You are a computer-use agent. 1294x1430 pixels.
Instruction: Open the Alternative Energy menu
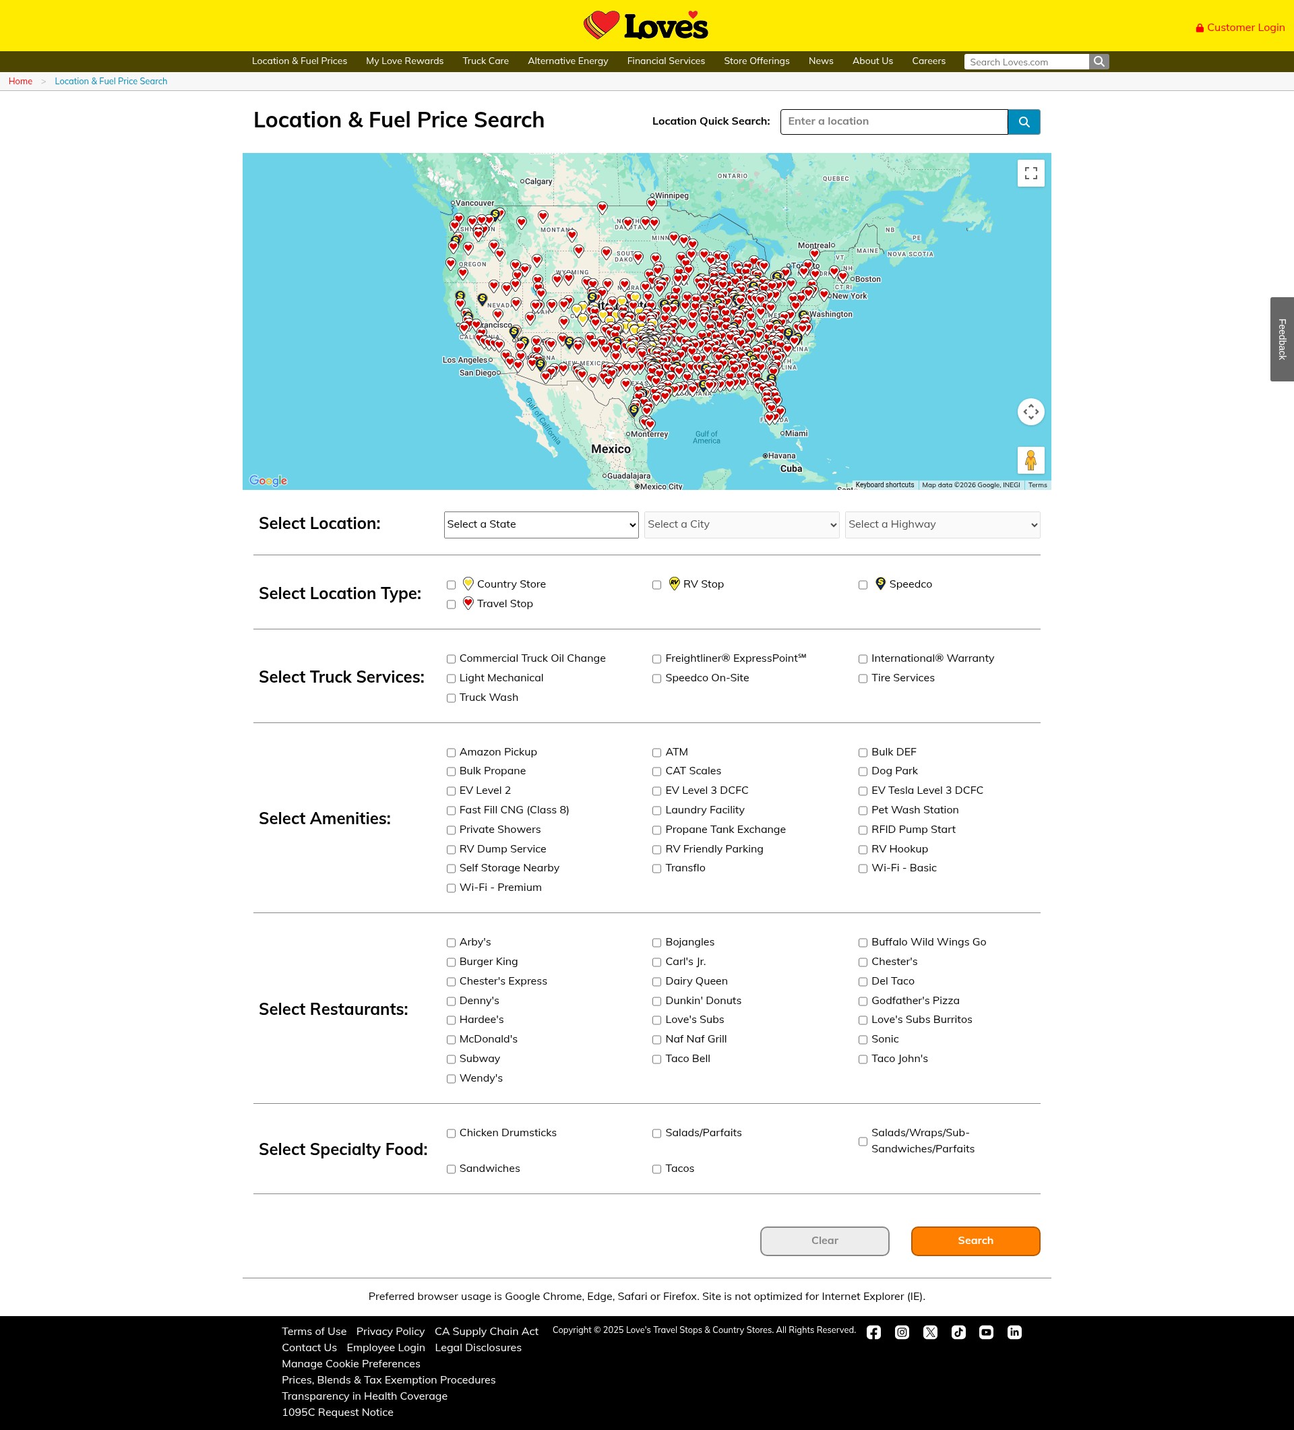[568, 61]
